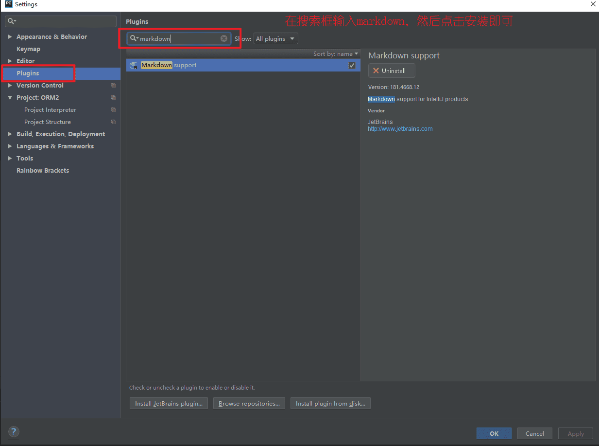Expand the Tools section arrow

pos(10,159)
